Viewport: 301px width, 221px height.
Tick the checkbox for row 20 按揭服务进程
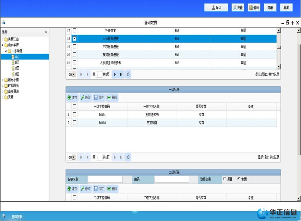(x=74, y=55)
